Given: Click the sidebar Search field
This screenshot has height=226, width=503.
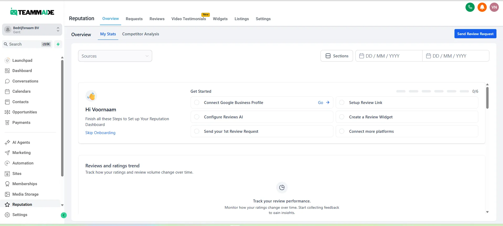Looking at the screenshot, I should 27,44.
